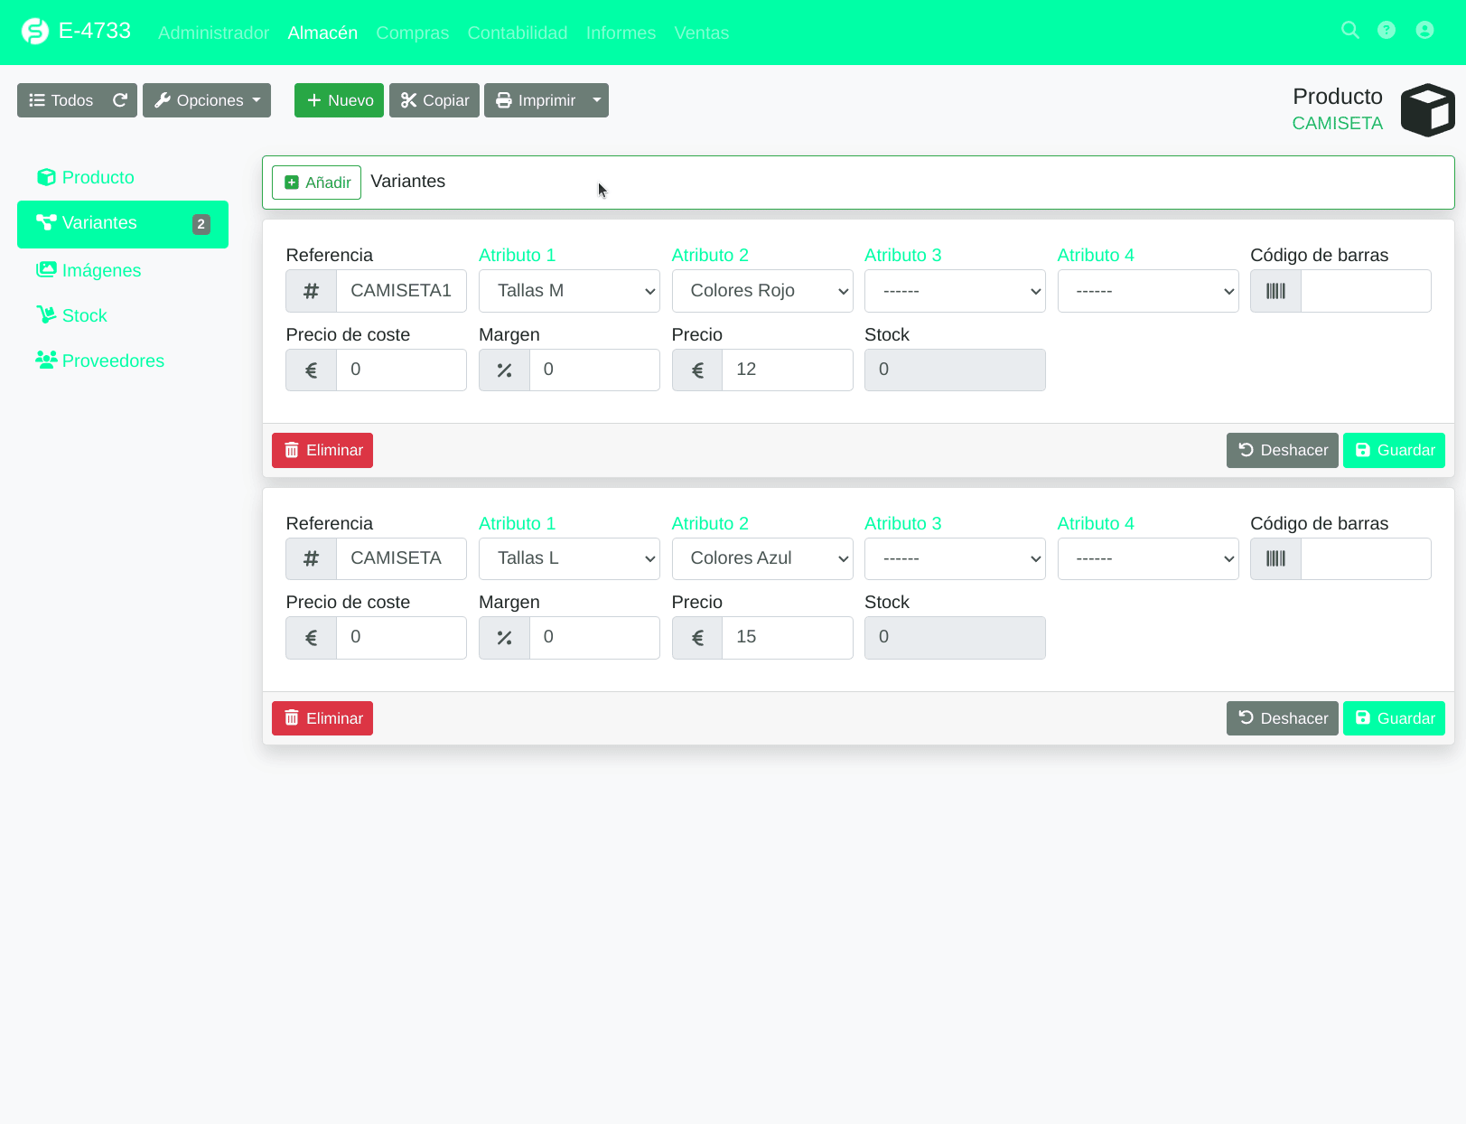The width and height of the screenshot is (1466, 1124).
Task: Focus the CAMISETA1 reference field
Action: coord(401,291)
